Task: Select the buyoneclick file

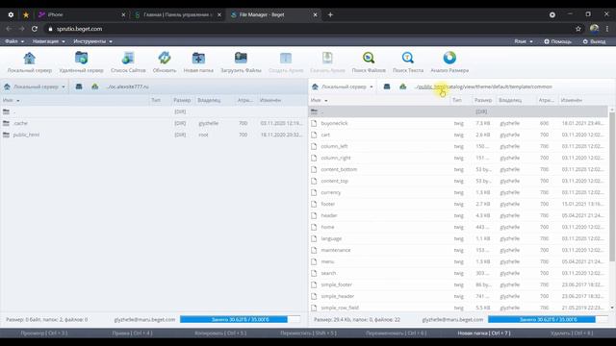Action: click(x=459, y=123)
